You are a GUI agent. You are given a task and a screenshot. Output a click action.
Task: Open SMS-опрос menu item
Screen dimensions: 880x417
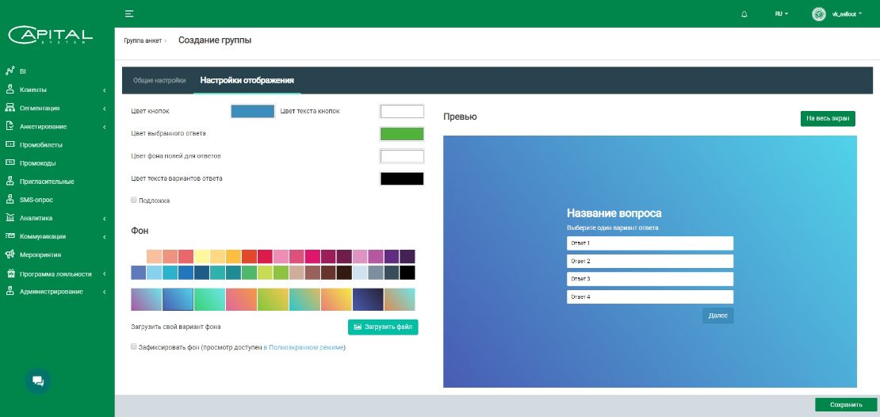coord(36,200)
